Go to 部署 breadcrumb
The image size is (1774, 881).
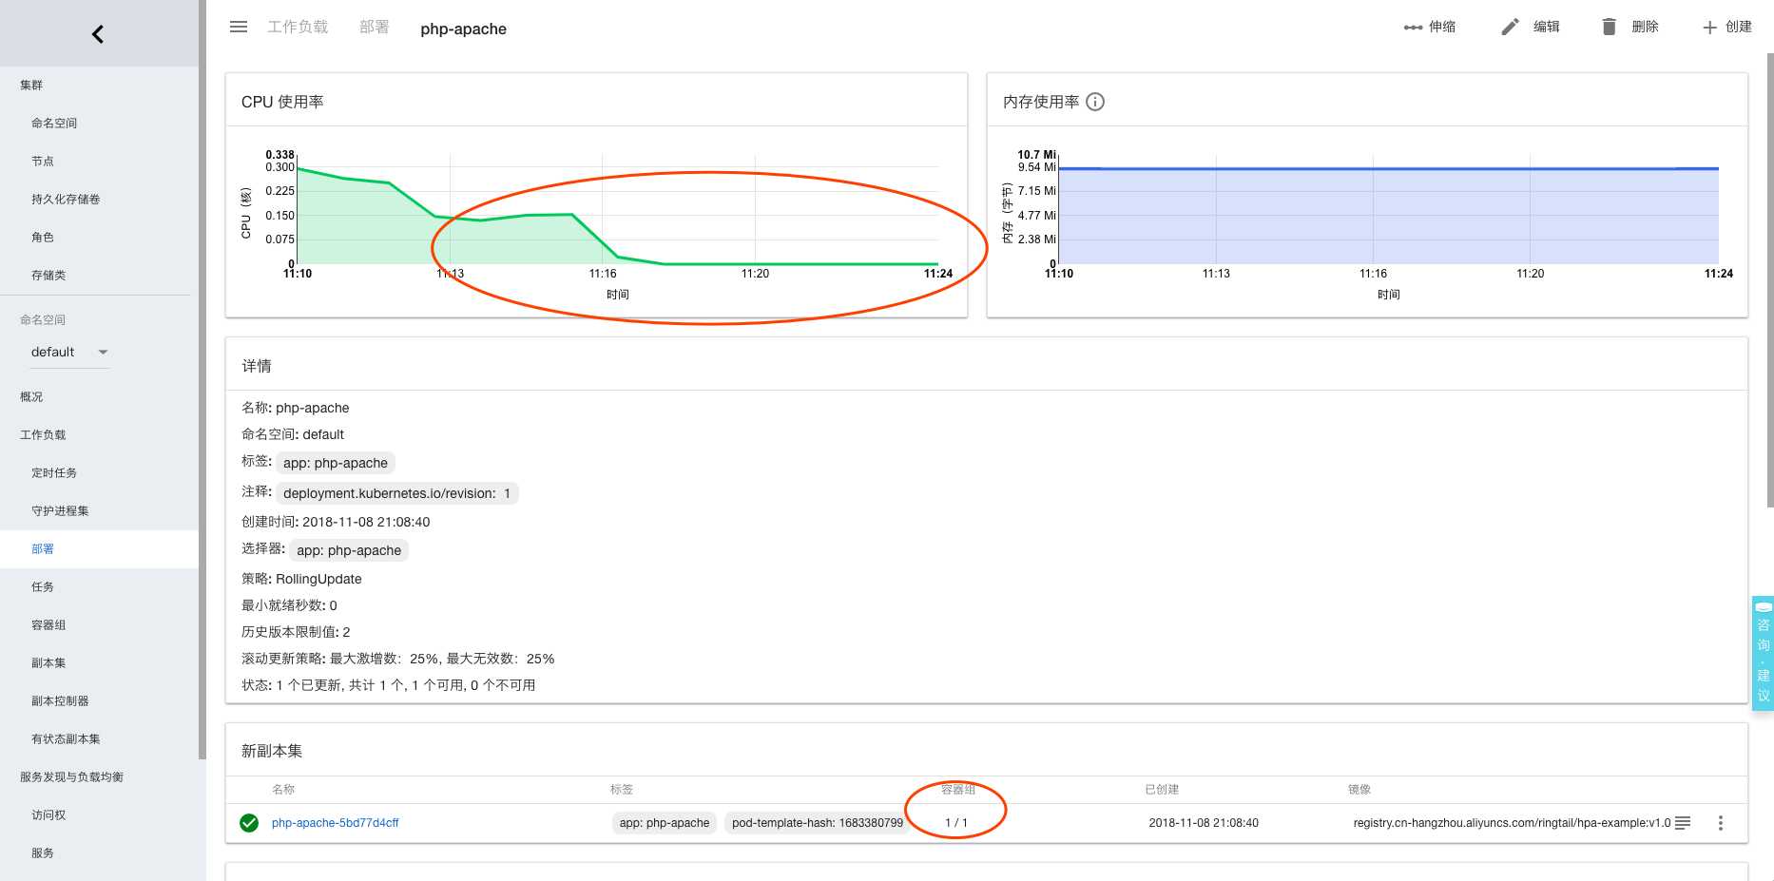[x=375, y=27]
